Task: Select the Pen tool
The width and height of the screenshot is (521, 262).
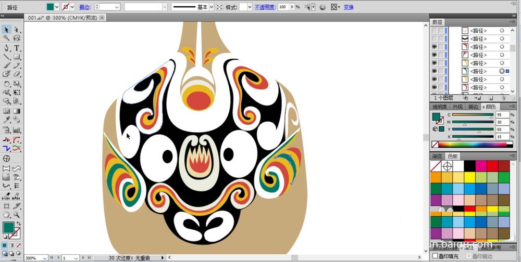Action: click(6, 48)
